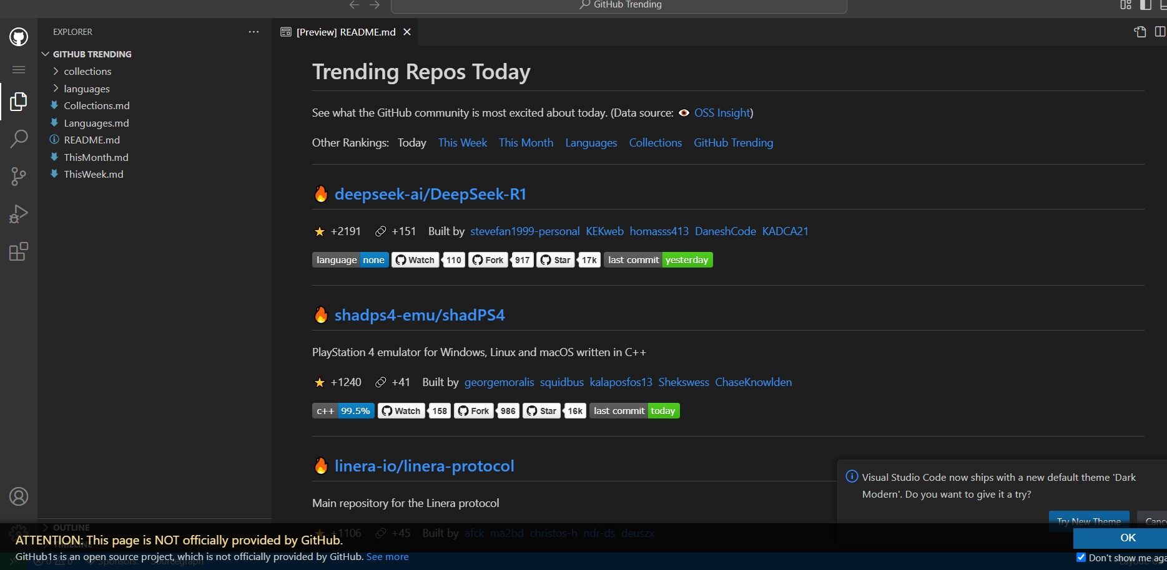The width and height of the screenshot is (1167, 570).
Task: Go back with the left arrow
Action: 355,5
